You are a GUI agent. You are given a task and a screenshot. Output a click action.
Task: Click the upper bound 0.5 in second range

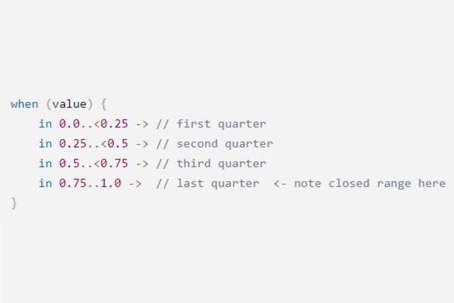point(118,143)
